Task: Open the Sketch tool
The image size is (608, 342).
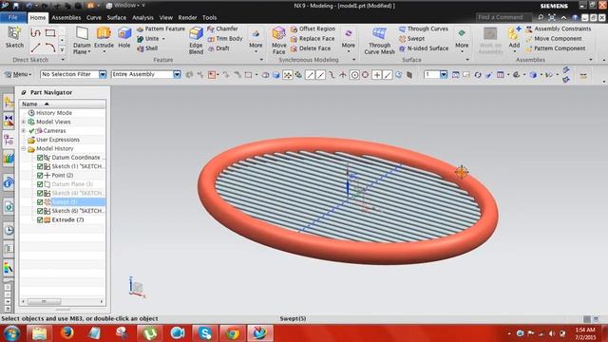Action: 14,38
